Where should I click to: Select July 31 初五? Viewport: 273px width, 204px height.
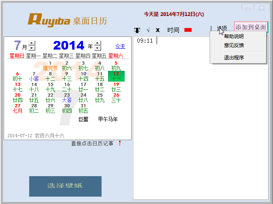[x=83, y=108]
